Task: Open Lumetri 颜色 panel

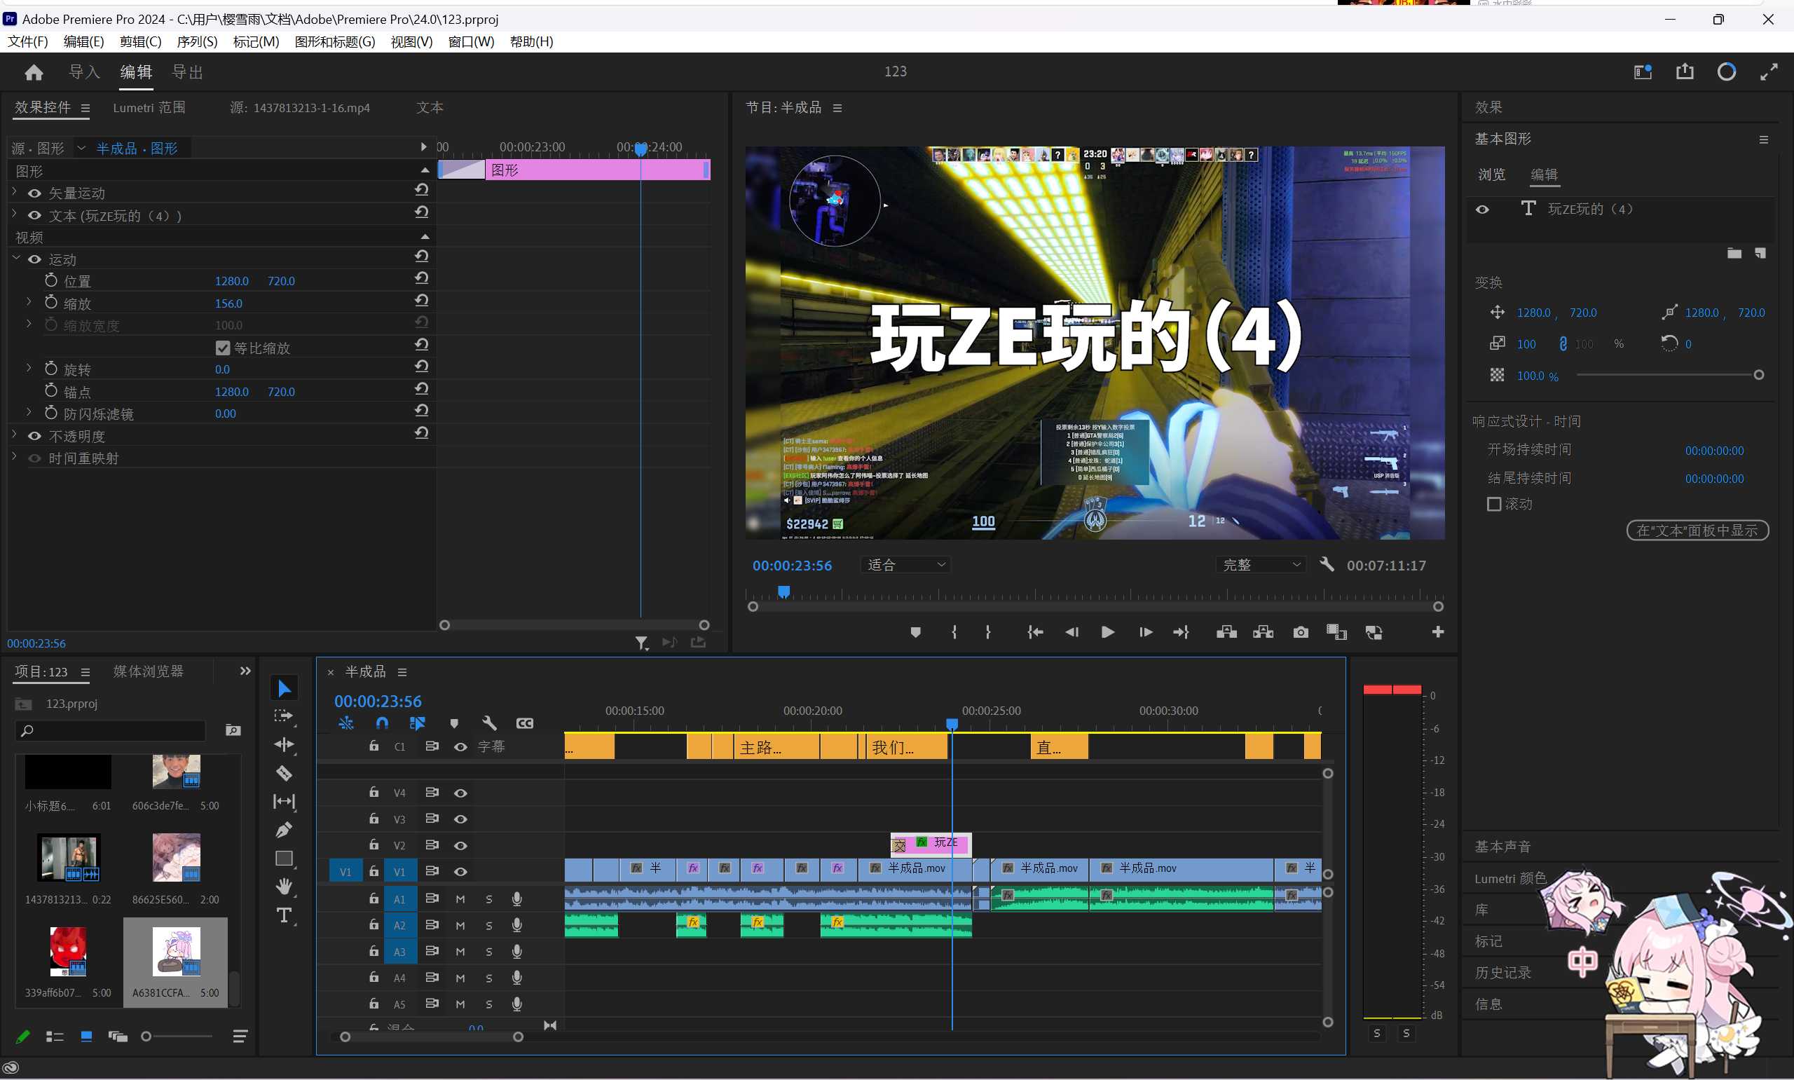Action: (1510, 878)
